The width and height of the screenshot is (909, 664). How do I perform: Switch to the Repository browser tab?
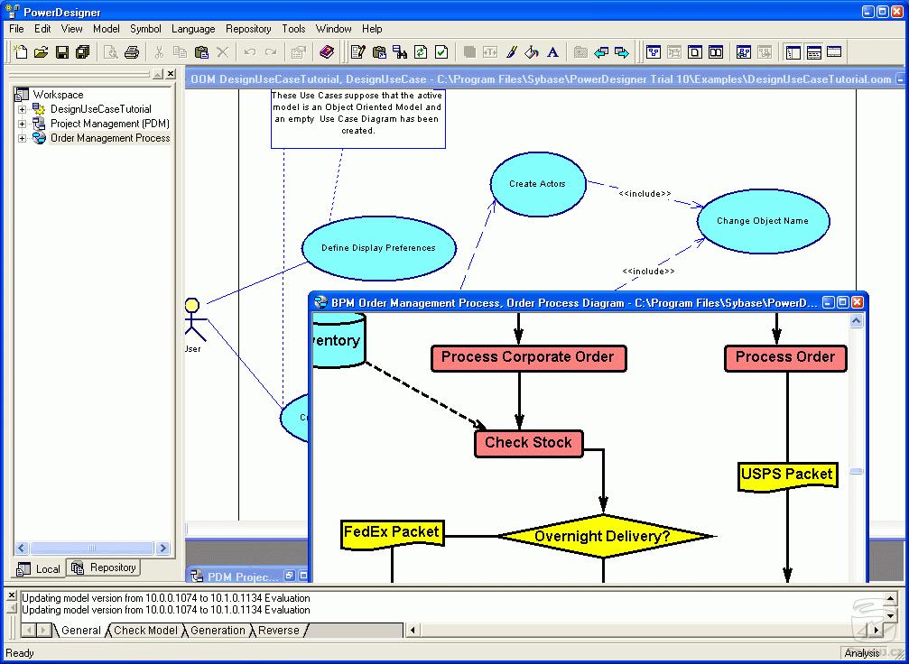point(104,567)
